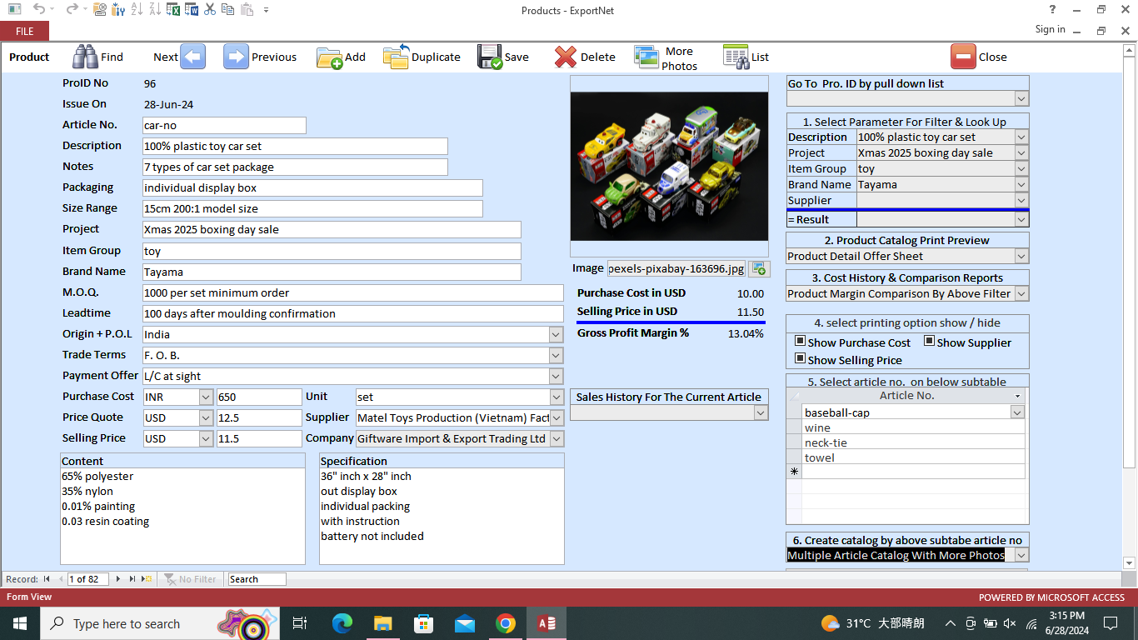1138x640 pixels.
Task: Expand the Unit dropdown
Action: 557,397
